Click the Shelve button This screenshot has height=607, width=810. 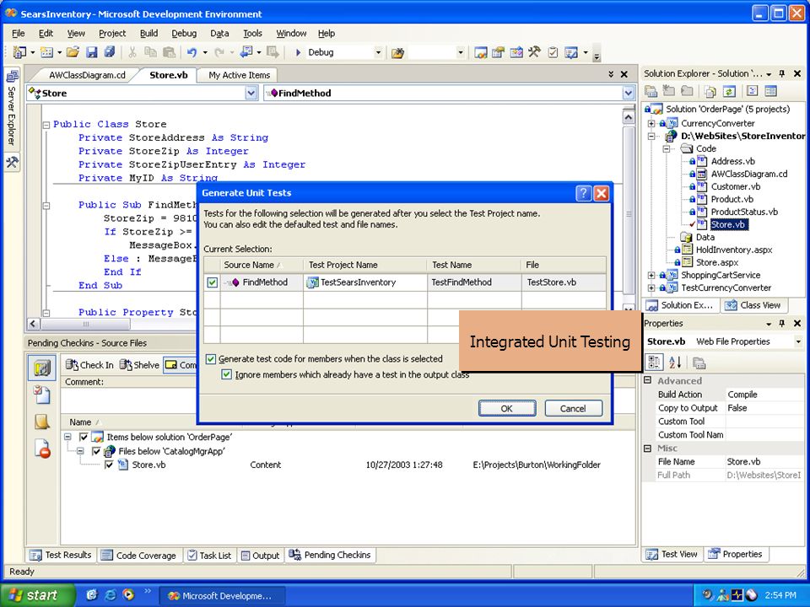point(139,365)
